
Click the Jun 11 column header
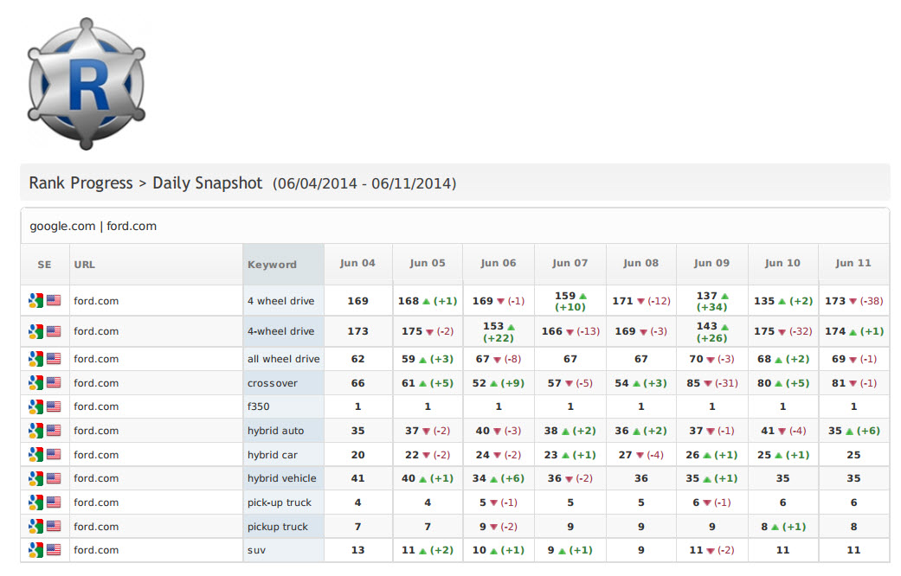coord(853,263)
